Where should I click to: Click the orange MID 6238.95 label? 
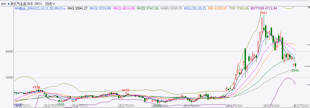click(217, 8)
